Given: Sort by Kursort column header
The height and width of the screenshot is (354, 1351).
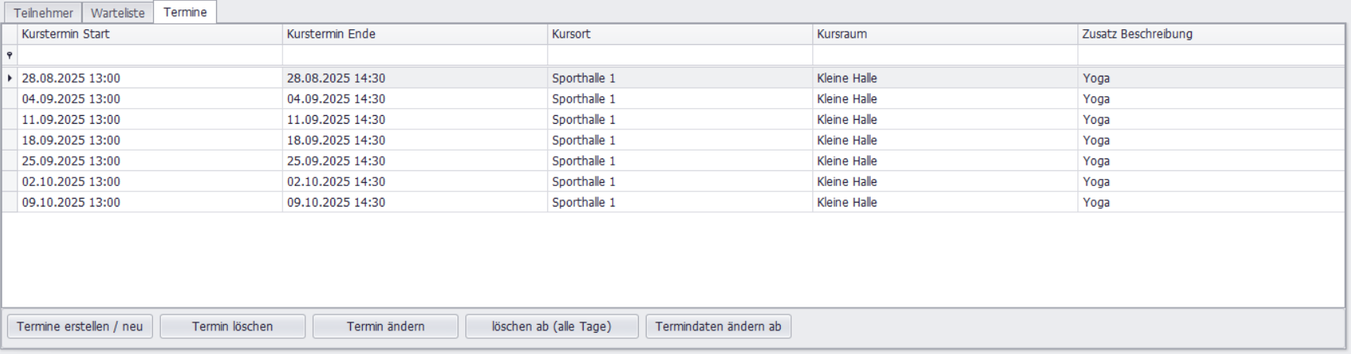Looking at the screenshot, I should click(x=680, y=34).
